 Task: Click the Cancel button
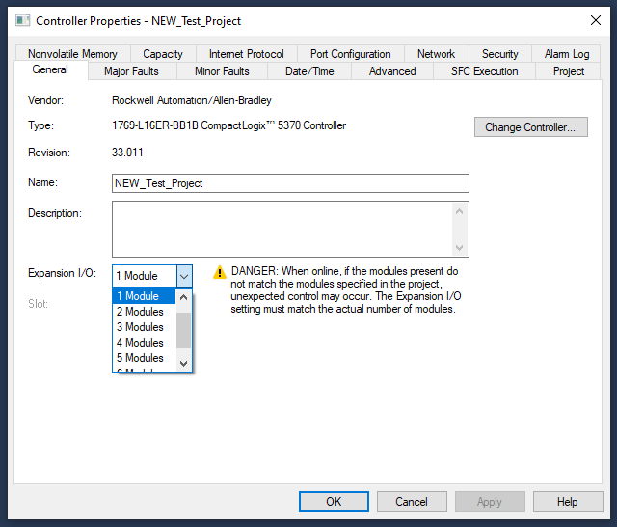point(412,501)
